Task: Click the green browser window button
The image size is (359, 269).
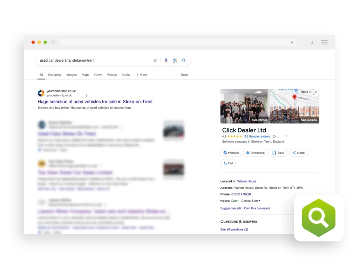Action: pyautogui.click(x=45, y=42)
